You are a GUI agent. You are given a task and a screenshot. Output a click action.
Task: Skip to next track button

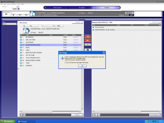pyautogui.click(x=26, y=15)
